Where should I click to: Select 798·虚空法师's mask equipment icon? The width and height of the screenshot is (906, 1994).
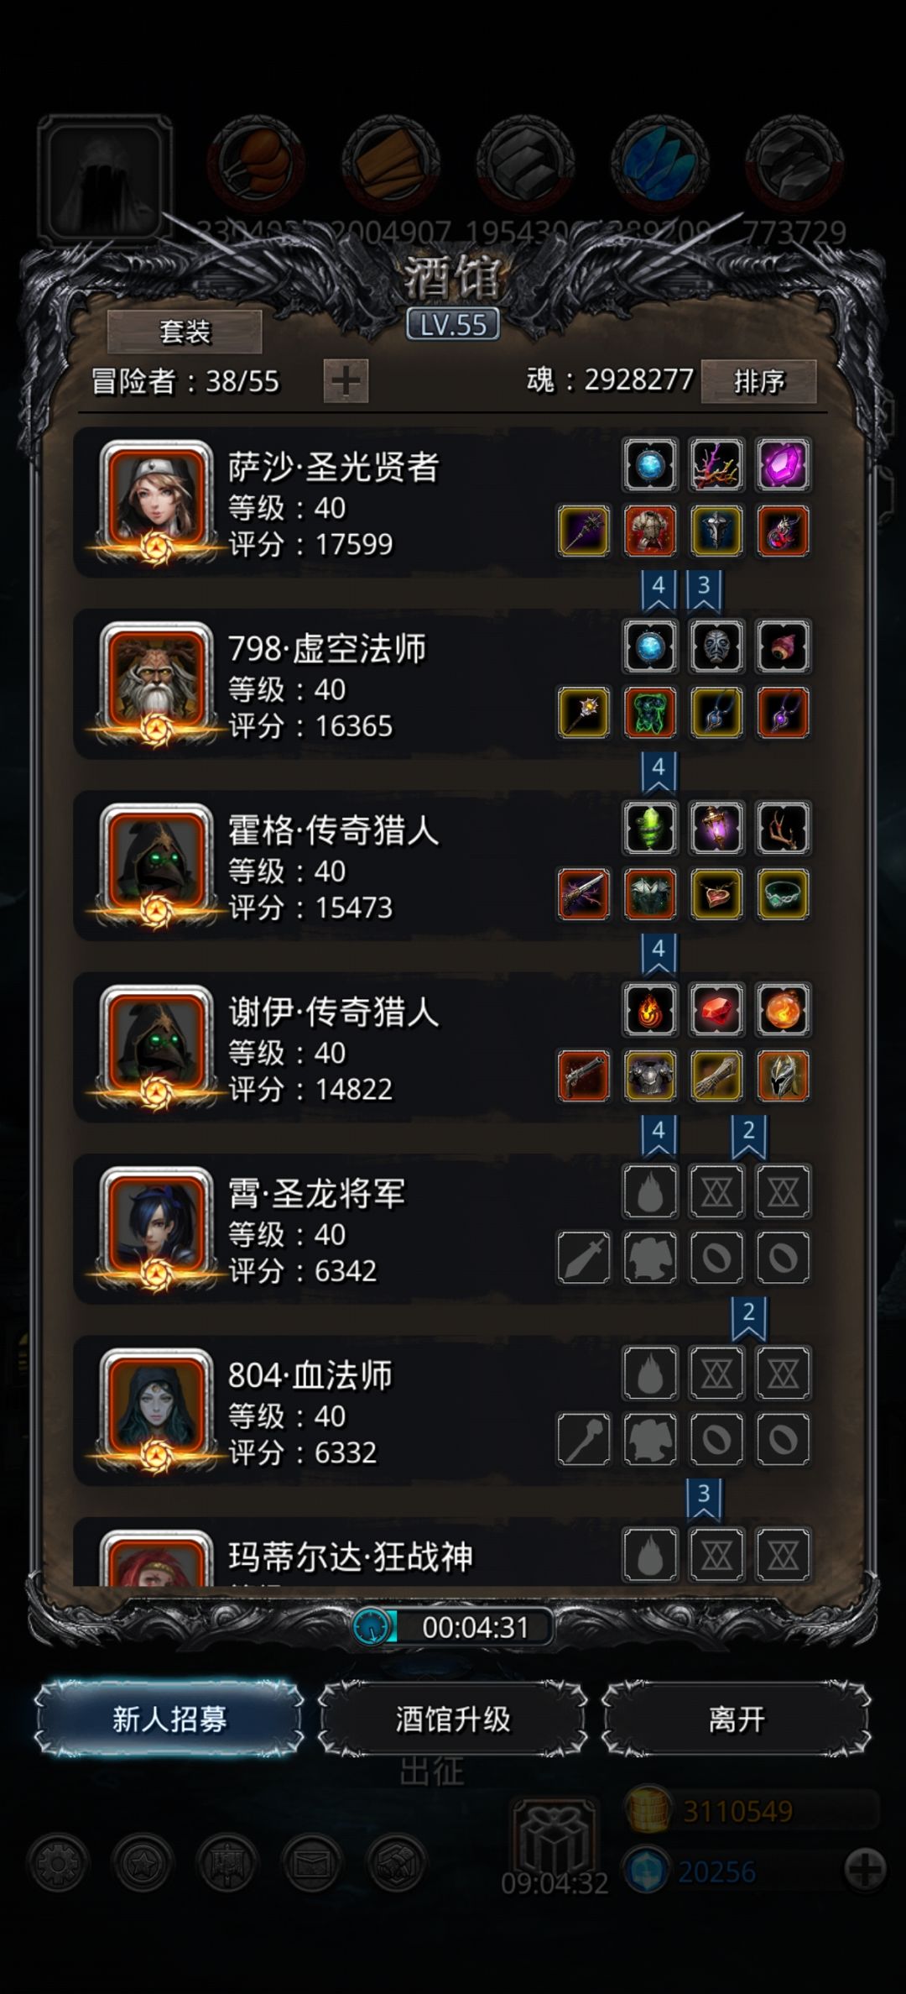716,646
